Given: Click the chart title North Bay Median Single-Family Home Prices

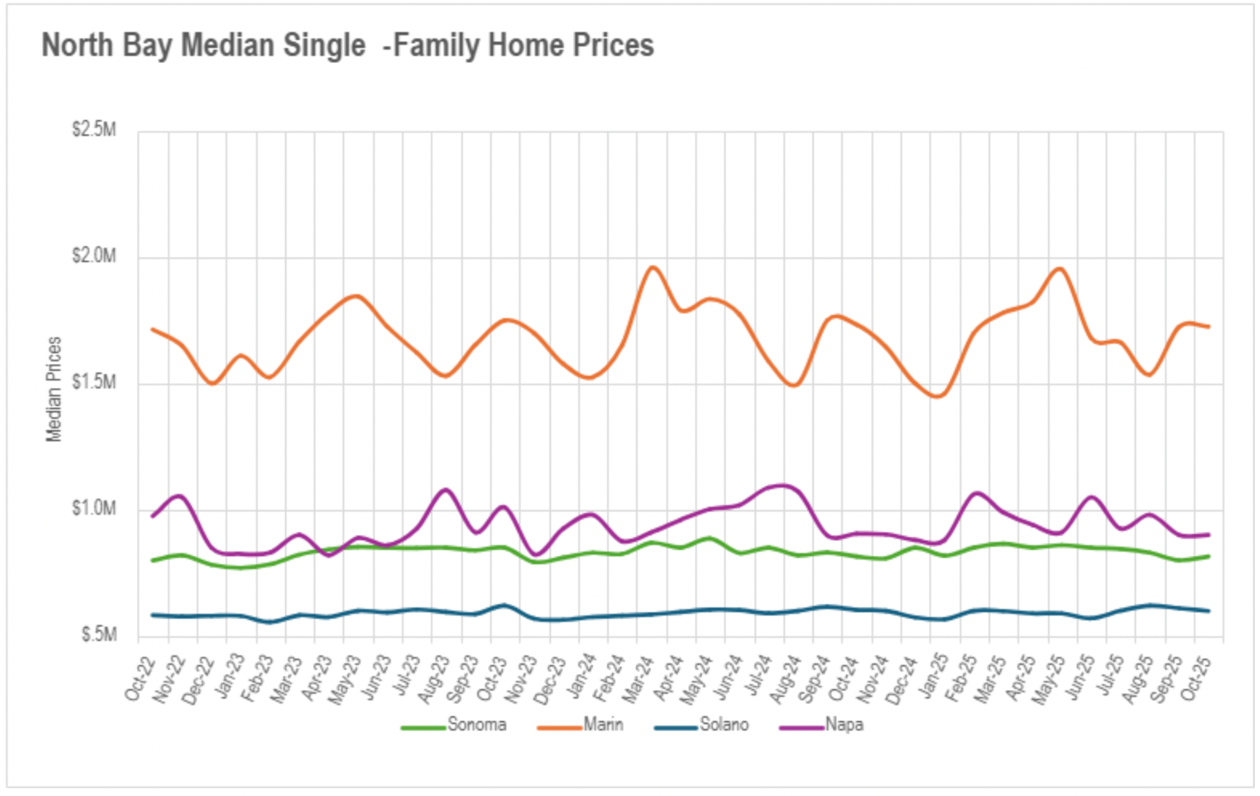Looking at the screenshot, I should tap(348, 45).
